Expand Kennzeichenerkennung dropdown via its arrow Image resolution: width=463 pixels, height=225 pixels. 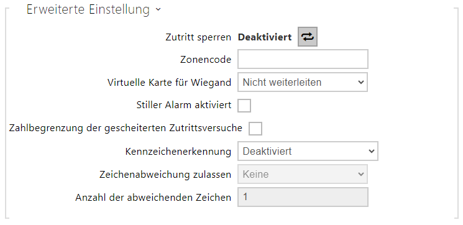pyautogui.click(x=371, y=151)
